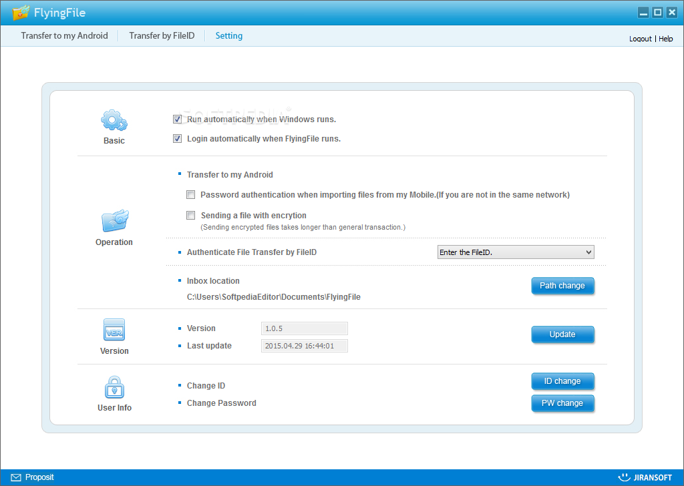Click the FlyingFile folder logo icon

point(21,13)
